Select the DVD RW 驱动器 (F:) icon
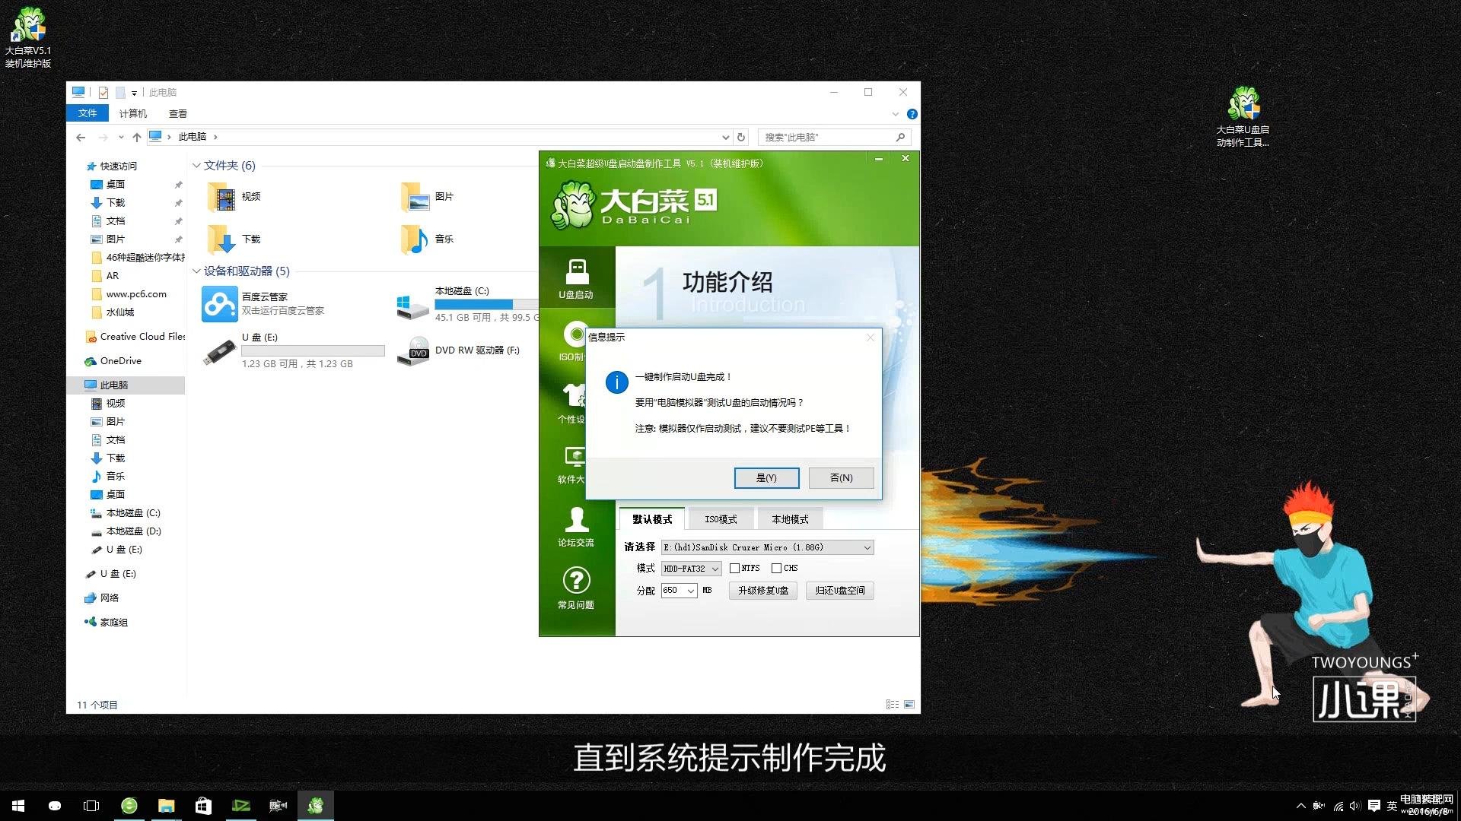Viewport: 1461px width, 821px height. click(413, 350)
